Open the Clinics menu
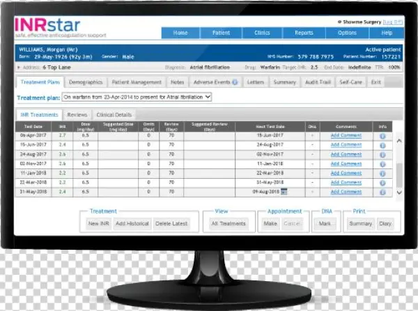418x311 pixels. coord(262,33)
